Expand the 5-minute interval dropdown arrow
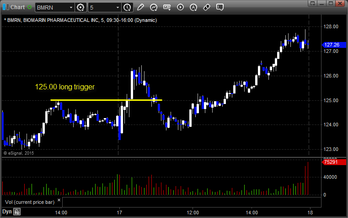Viewport: 348px width, 218px height. coord(118,7)
